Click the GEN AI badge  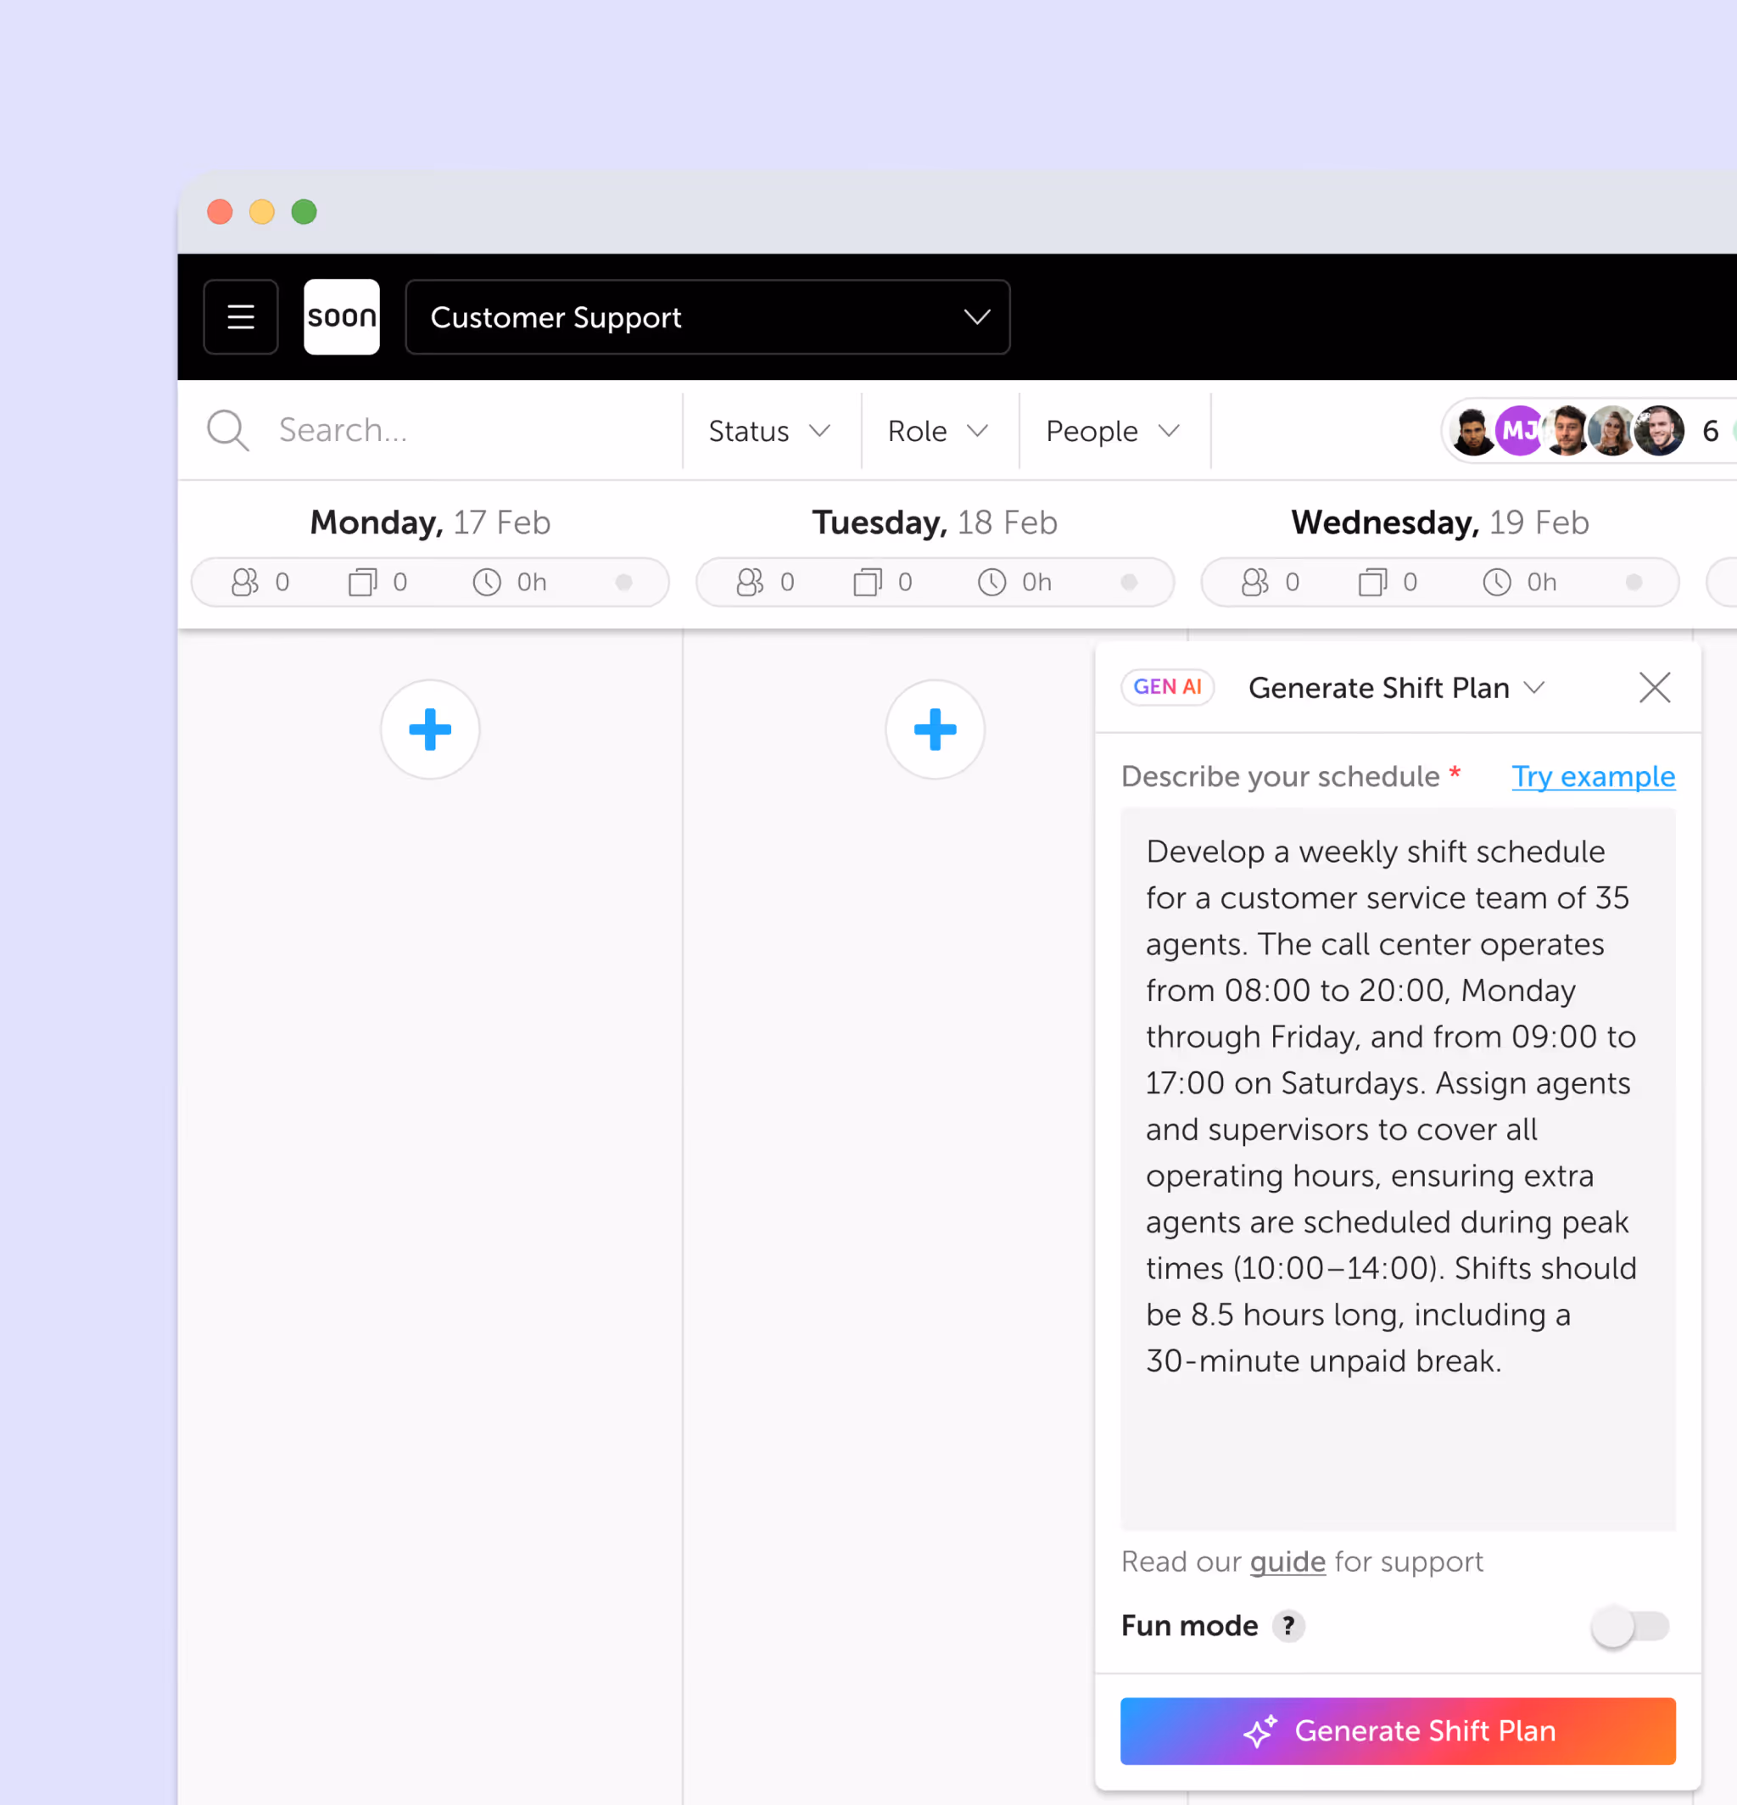click(x=1167, y=687)
